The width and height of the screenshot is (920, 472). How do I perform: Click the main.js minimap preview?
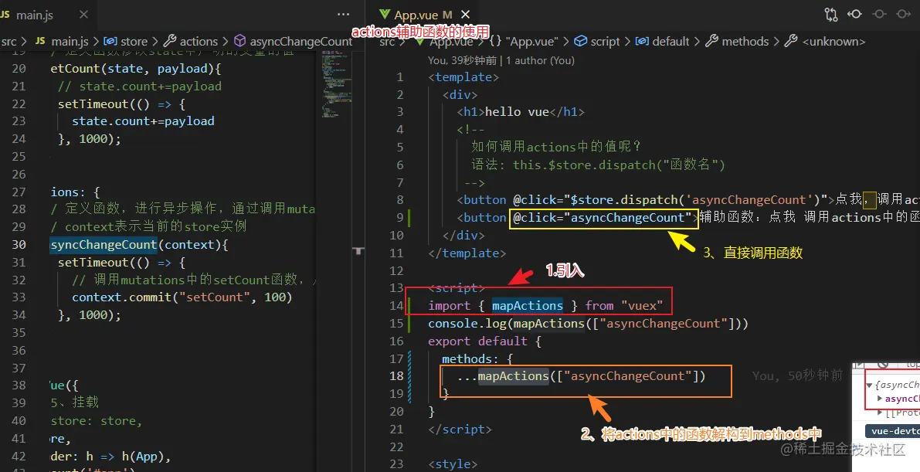point(336,83)
